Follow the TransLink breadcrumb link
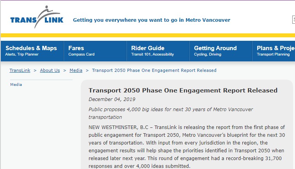The width and height of the screenshot is (295, 169). pyautogui.click(x=20, y=70)
